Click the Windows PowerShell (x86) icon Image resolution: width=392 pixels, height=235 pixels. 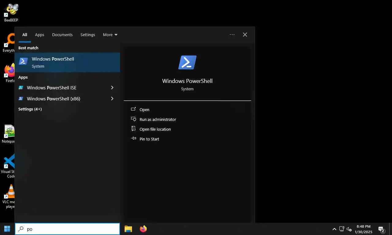point(21,99)
